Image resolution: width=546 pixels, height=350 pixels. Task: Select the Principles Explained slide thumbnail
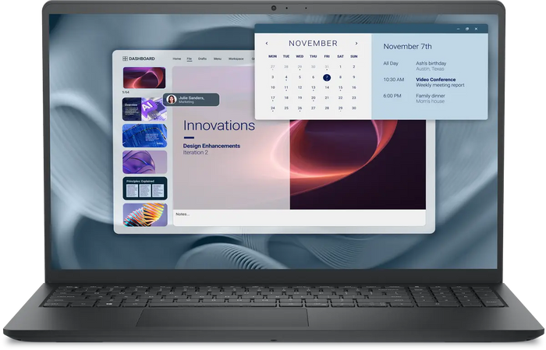145,189
